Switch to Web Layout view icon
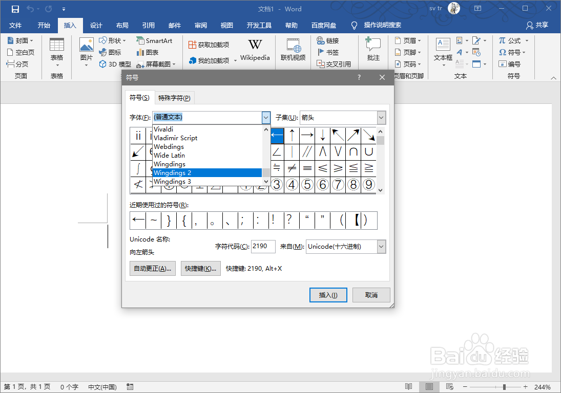Viewport: 561px width, 393px height. 450,386
